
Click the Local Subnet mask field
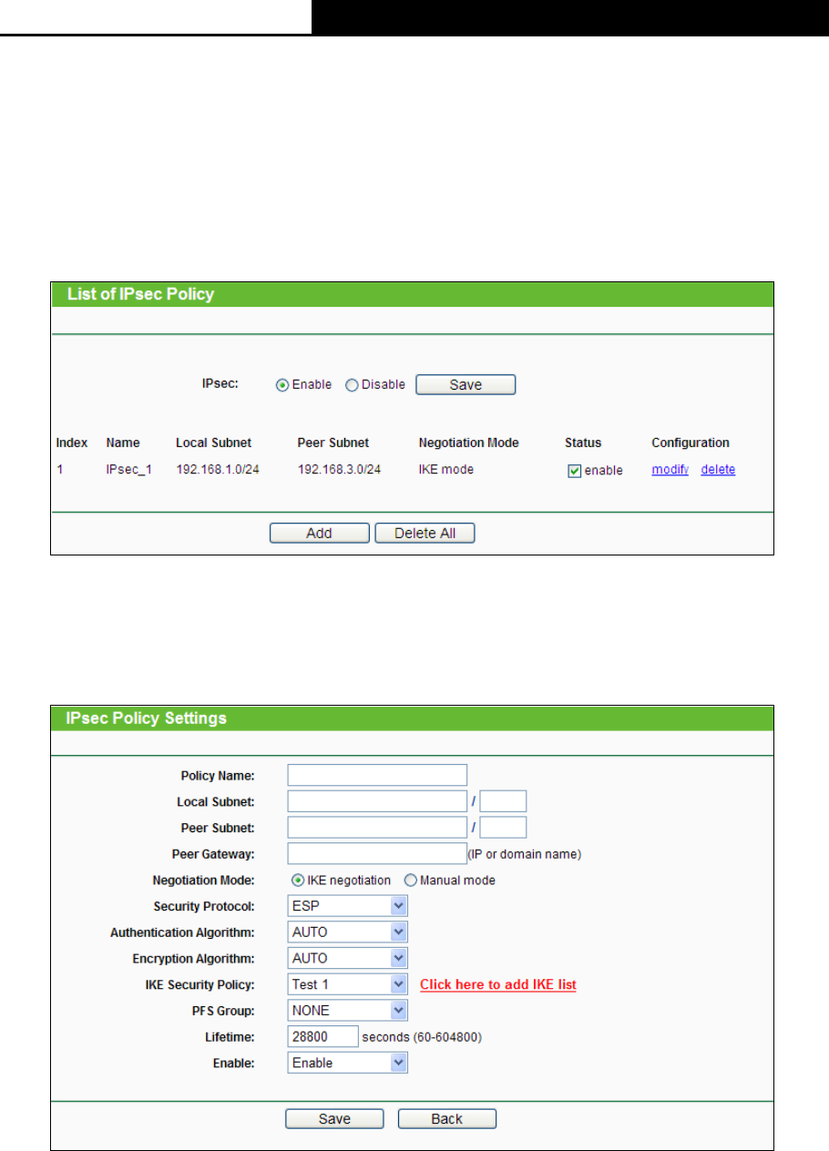coord(504,801)
